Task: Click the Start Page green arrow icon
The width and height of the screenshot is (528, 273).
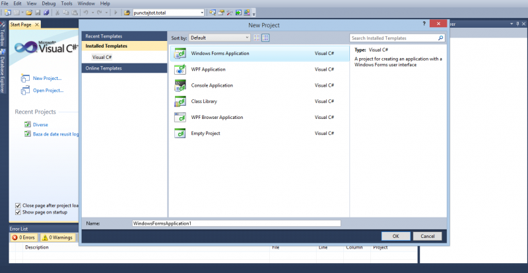Action: click(238, 13)
